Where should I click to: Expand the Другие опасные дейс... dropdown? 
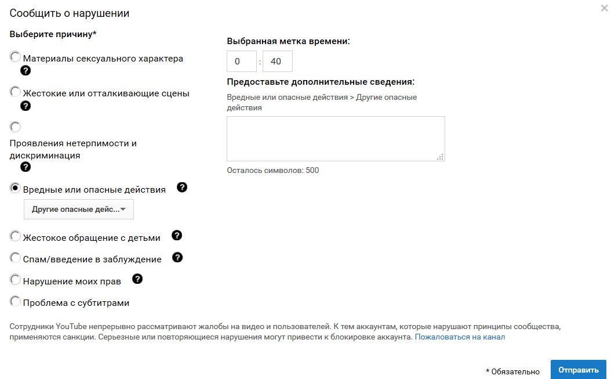[x=79, y=209]
